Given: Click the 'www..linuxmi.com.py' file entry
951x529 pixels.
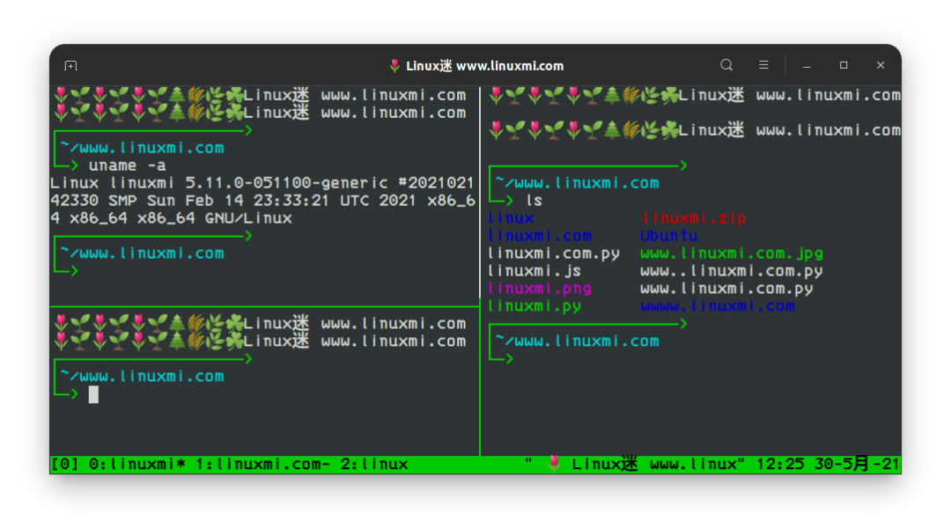Looking at the screenshot, I should coord(732,271).
